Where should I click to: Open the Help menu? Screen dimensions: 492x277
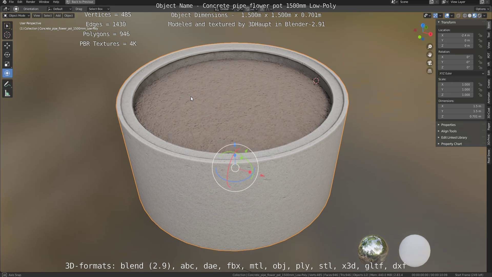(x=56, y=2)
